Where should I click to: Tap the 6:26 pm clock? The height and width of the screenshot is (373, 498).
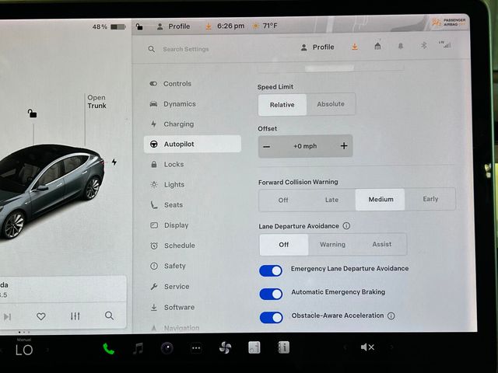(231, 26)
